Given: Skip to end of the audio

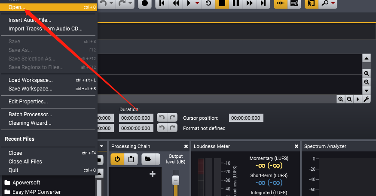Looking at the screenshot, I should coord(263,3).
